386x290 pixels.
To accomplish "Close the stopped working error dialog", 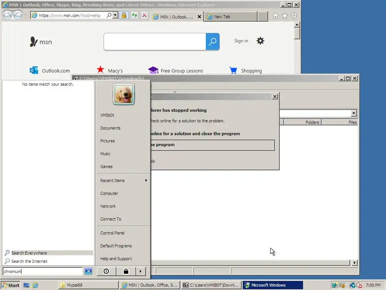I will tap(275, 96).
